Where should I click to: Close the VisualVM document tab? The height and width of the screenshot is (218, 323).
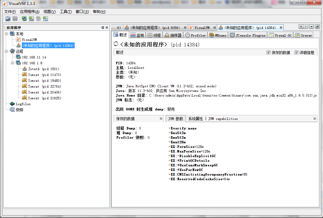215,28
